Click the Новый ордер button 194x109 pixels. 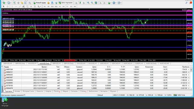coord(39,3)
